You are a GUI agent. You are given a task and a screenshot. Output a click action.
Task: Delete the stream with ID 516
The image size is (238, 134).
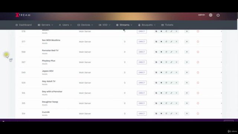[x=176, y=93]
